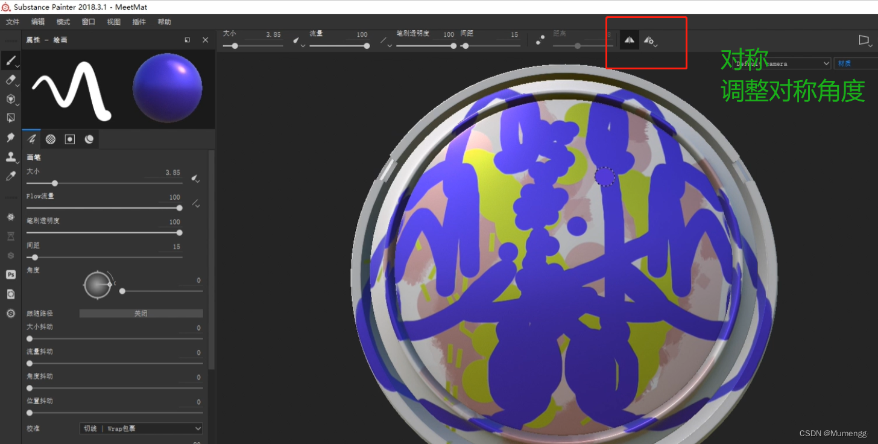Switch to the Stencil properties tab
Viewport: 878px width, 444px height.
click(x=70, y=139)
